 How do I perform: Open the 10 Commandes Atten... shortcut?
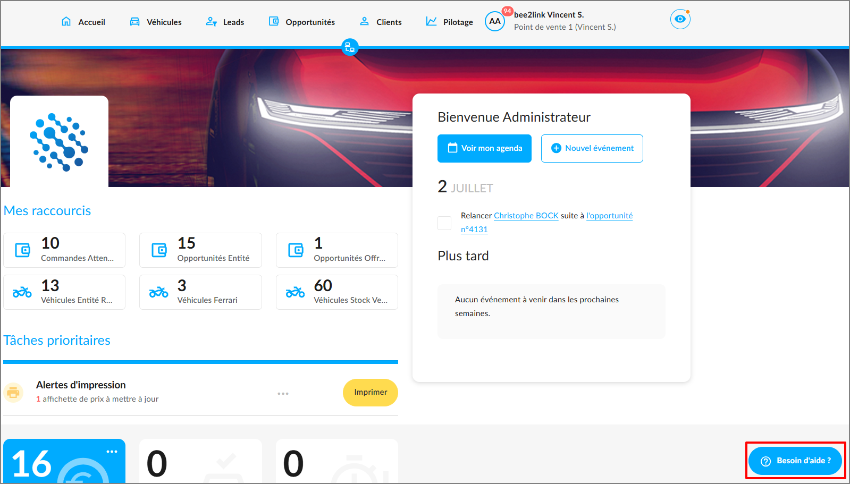pos(64,250)
